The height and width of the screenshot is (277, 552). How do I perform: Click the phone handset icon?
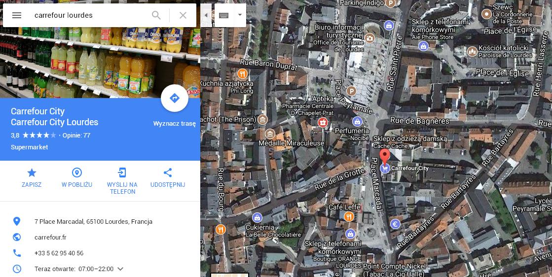point(17,253)
